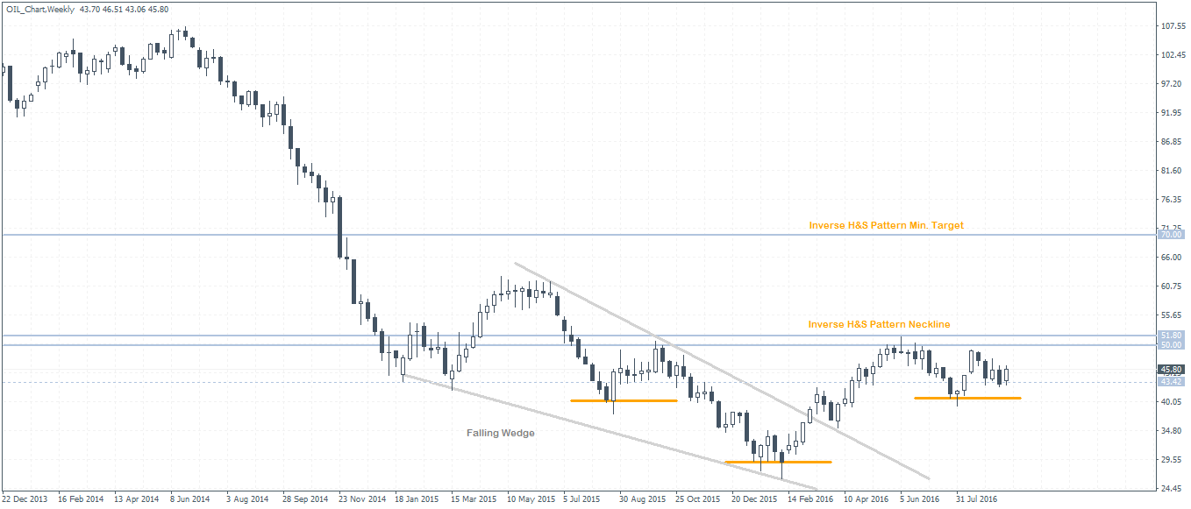The height and width of the screenshot is (509, 1191).
Task: Click the 29.55 price axis value
Action: 1172,460
